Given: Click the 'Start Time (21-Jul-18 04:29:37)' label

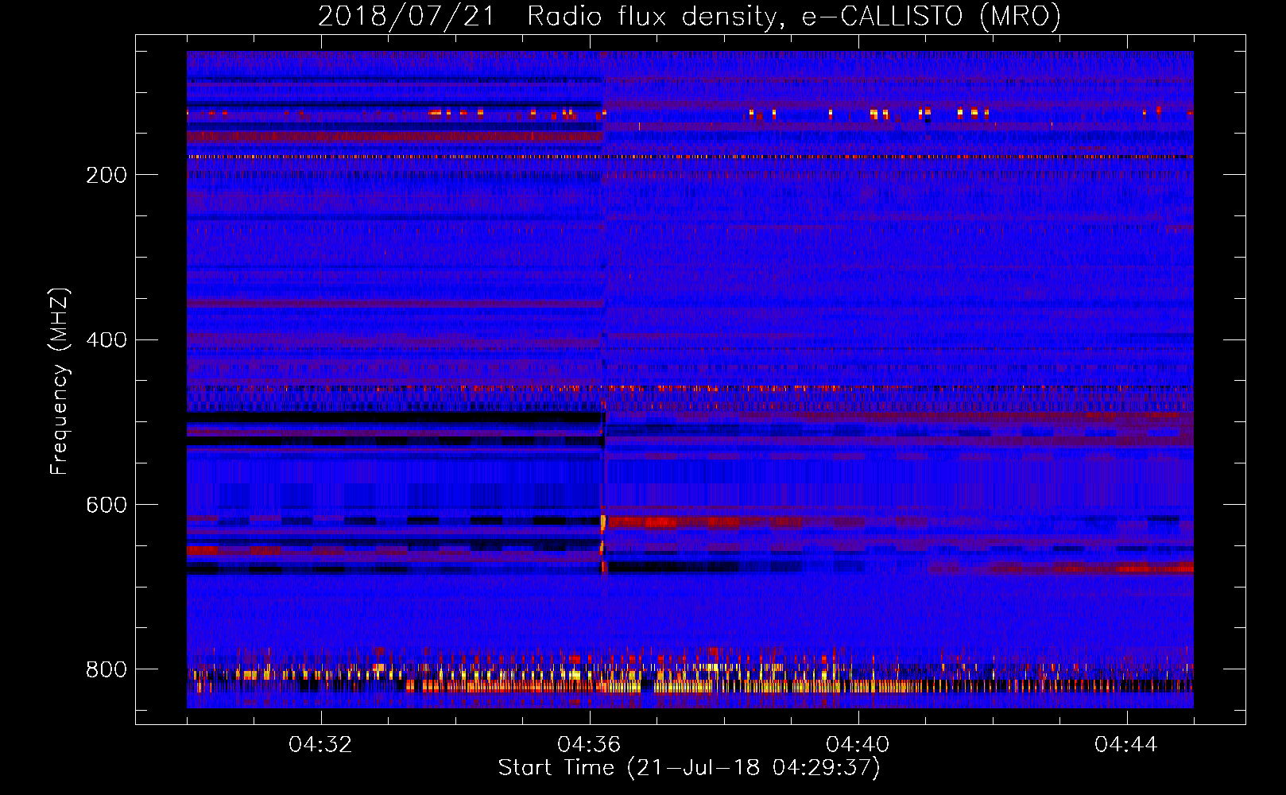Looking at the screenshot, I should [x=689, y=768].
